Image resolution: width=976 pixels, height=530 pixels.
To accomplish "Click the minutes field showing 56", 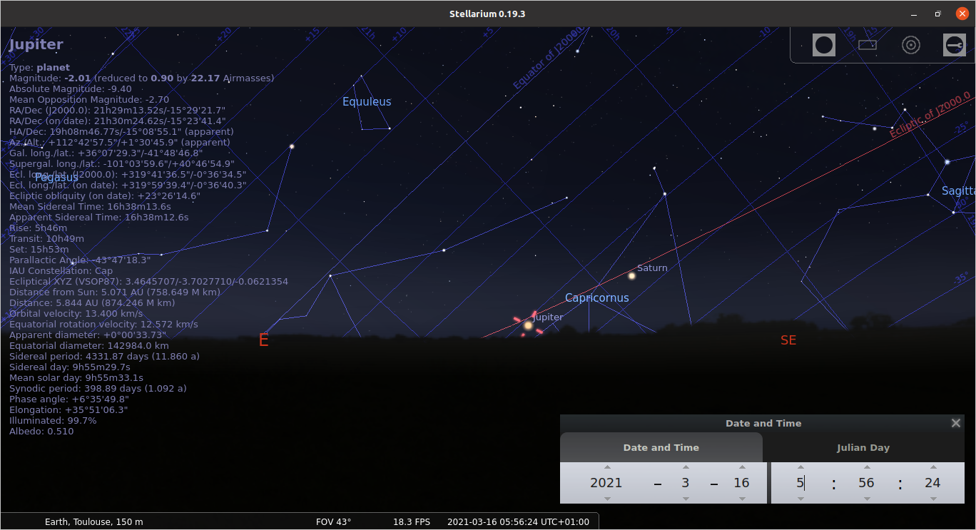I will (866, 483).
